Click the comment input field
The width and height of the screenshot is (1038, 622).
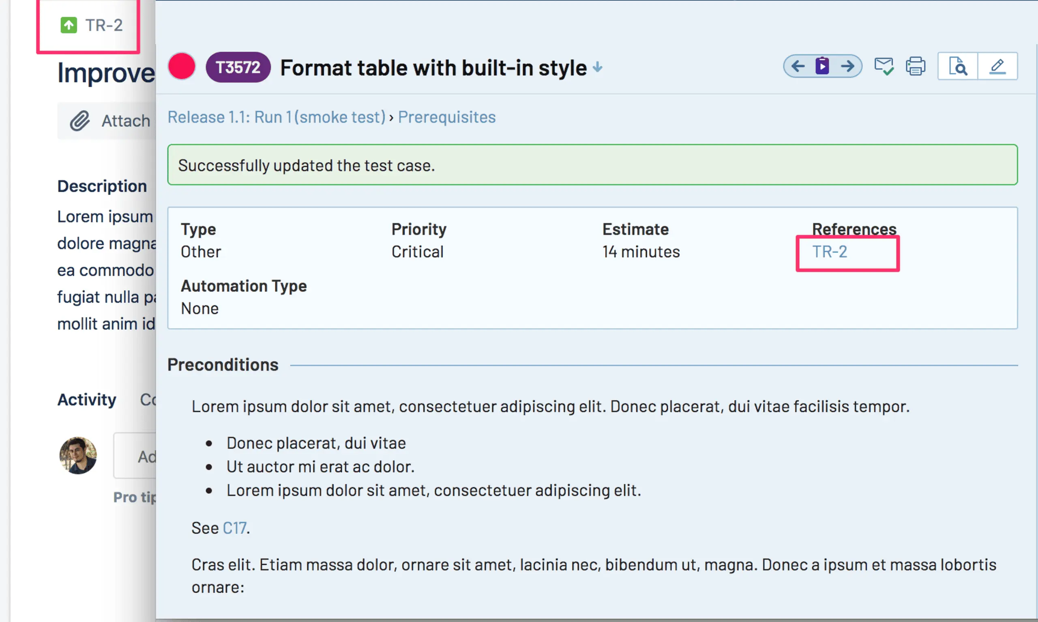tap(135, 456)
